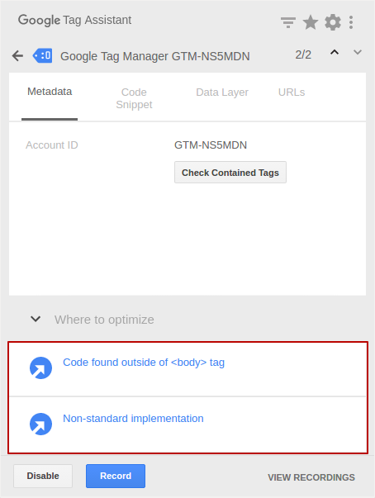Go to previous tag with up chevron
This screenshot has width=375, height=498.
(335, 52)
